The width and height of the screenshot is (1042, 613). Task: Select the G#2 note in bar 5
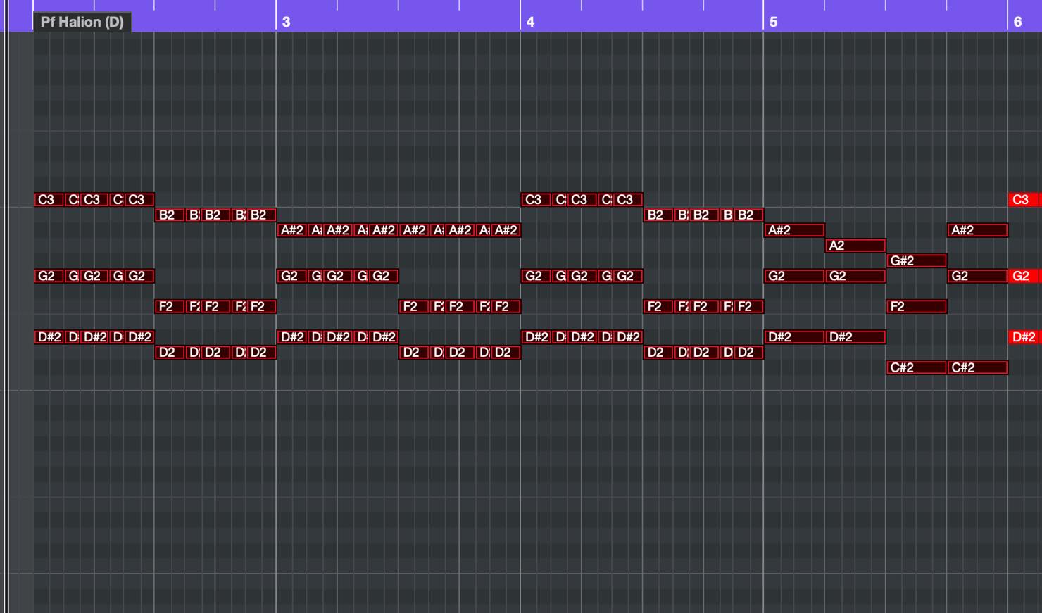[916, 261]
